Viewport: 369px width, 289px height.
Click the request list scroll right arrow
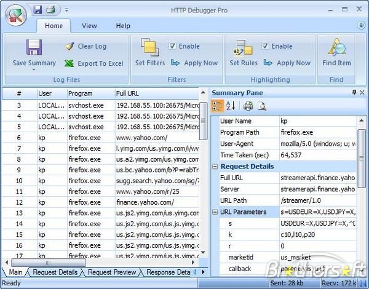coord(193,263)
